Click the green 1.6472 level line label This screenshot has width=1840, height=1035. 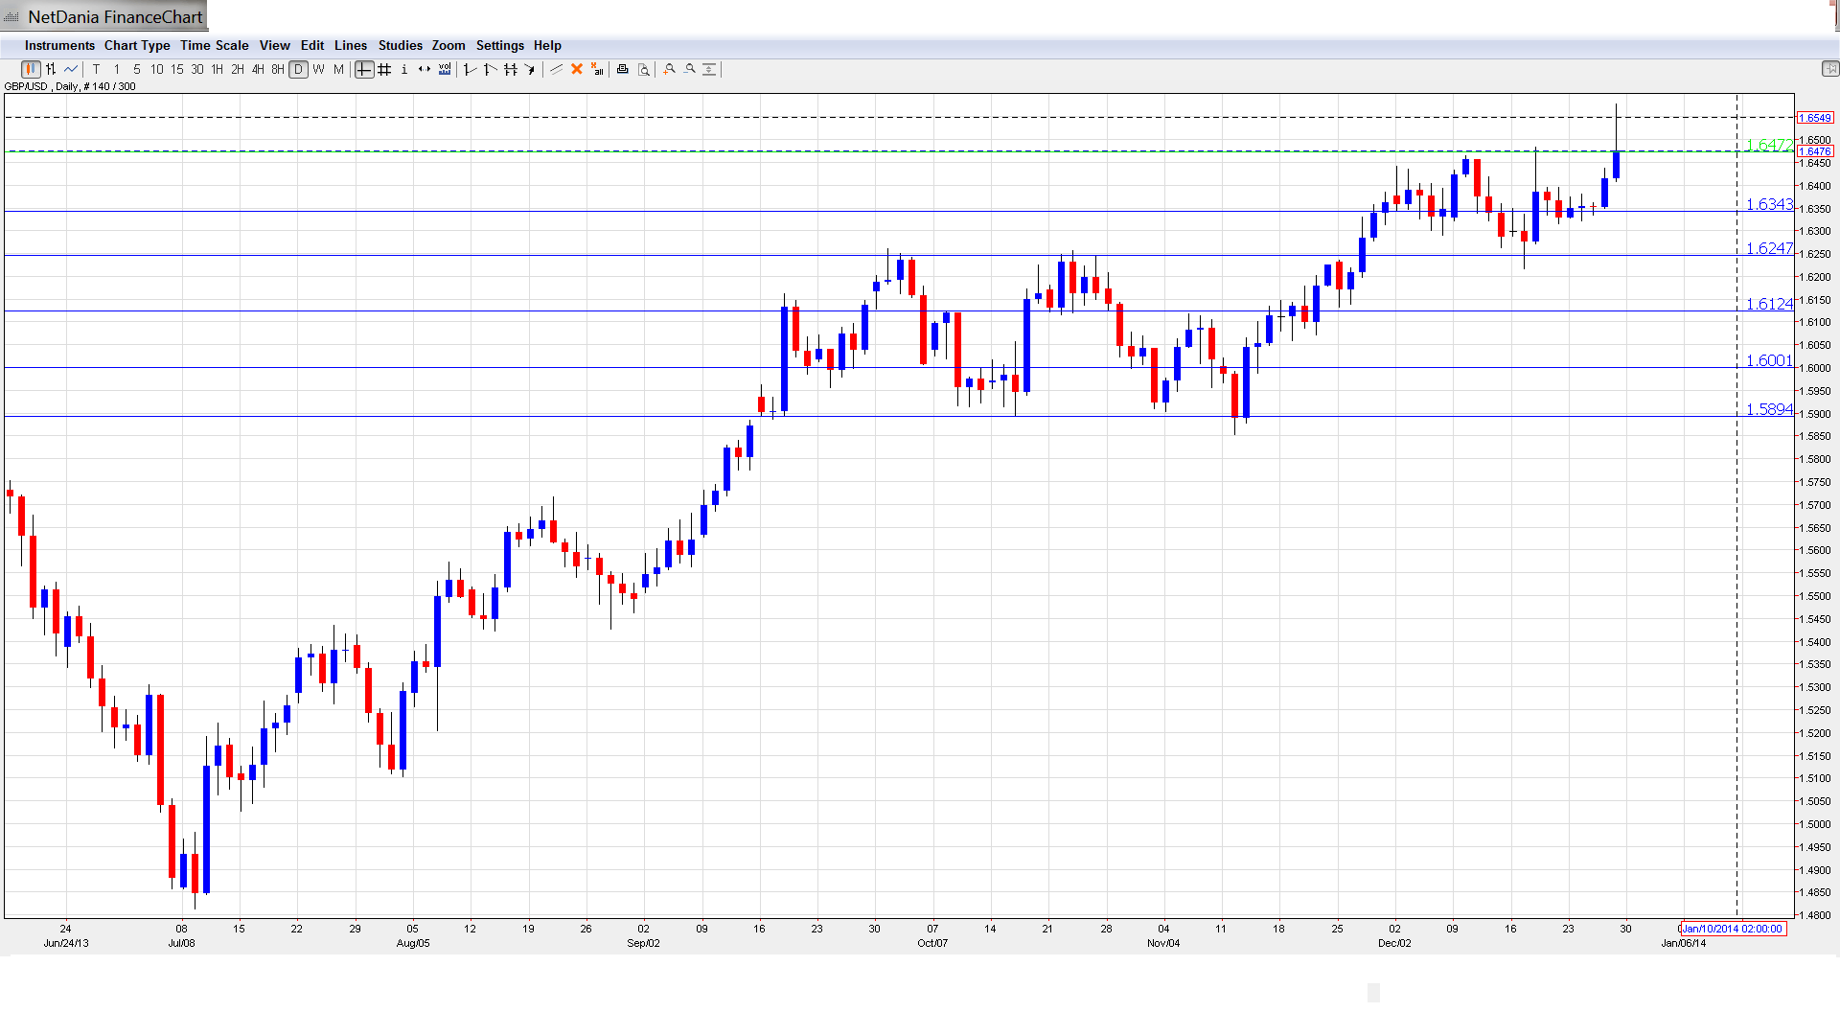[x=1768, y=145]
